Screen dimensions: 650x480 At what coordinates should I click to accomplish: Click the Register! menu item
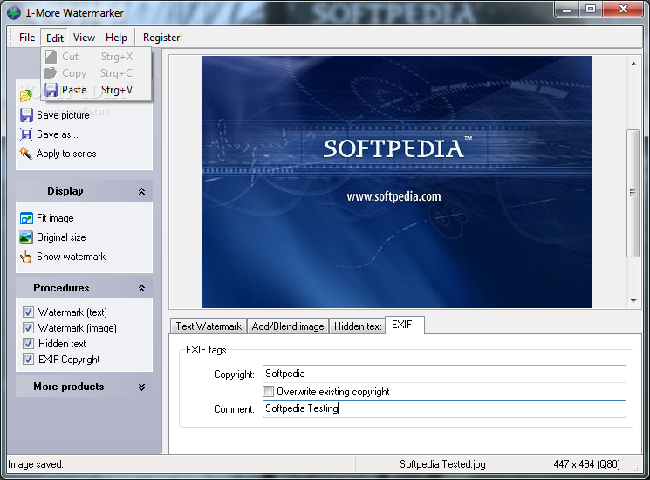click(x=162, y=38)
